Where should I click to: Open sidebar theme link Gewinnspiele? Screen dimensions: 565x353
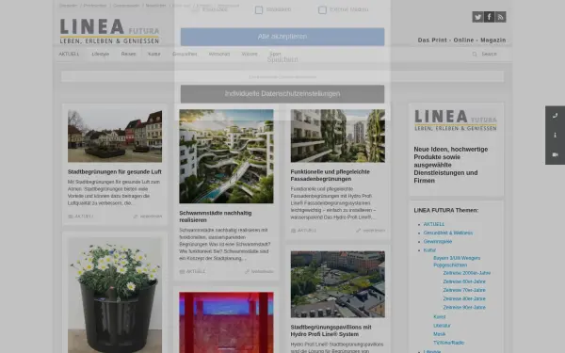(x=438, y=241)
